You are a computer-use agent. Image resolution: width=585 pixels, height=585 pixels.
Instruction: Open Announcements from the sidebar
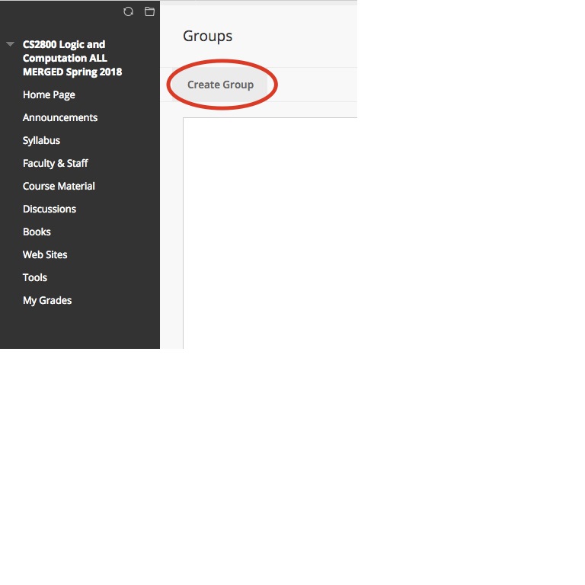(x=60, y=117)
